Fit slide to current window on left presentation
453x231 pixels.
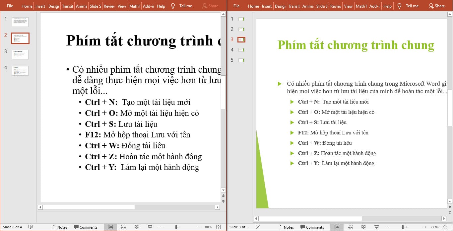pyautogui.click(x=218, y=227)
